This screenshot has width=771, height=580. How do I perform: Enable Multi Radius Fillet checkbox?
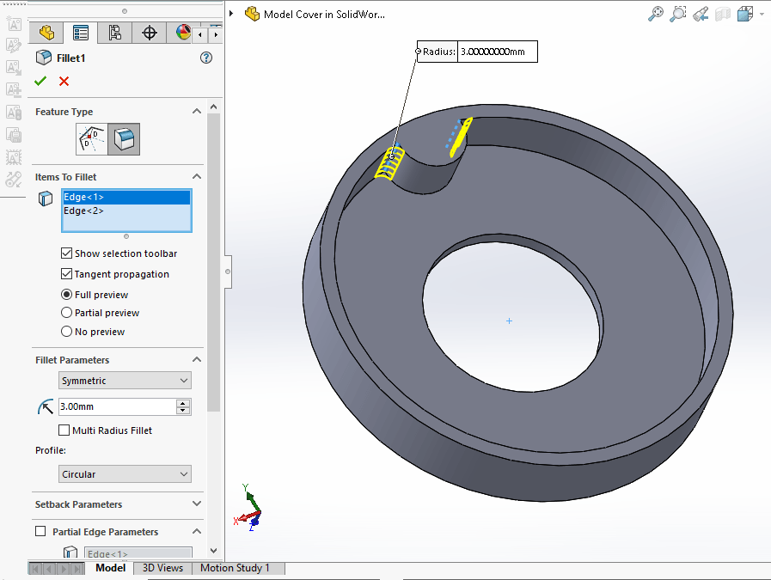click(x=64, y=430)
